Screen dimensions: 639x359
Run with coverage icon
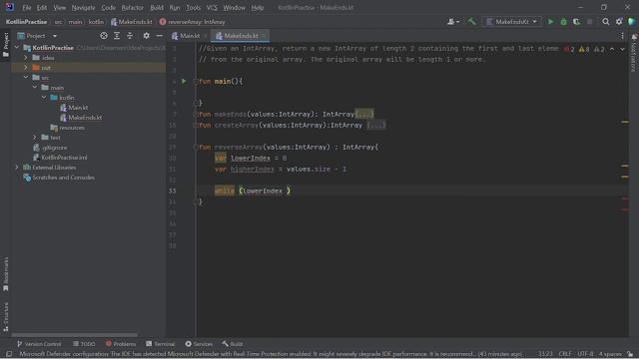[x=577, y=22]
